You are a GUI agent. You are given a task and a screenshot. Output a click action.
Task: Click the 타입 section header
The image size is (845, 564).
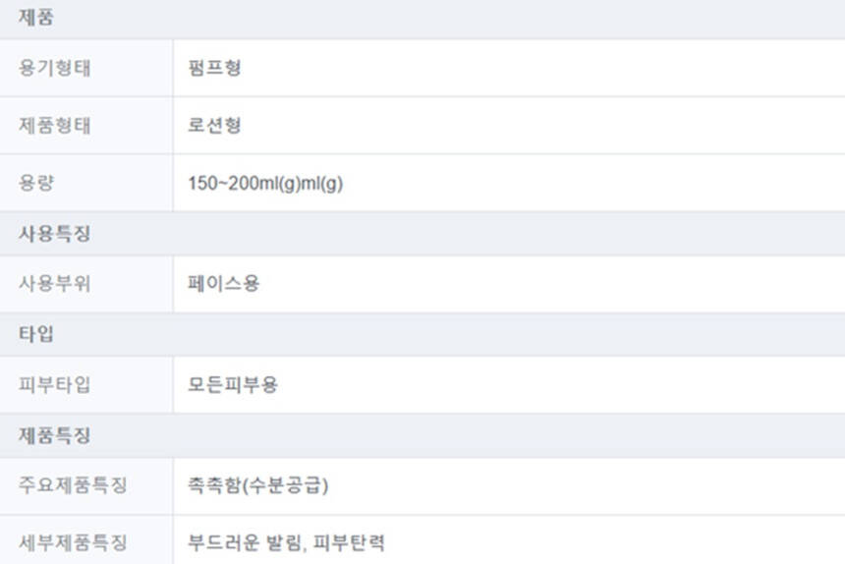click(x=36, y=334)
